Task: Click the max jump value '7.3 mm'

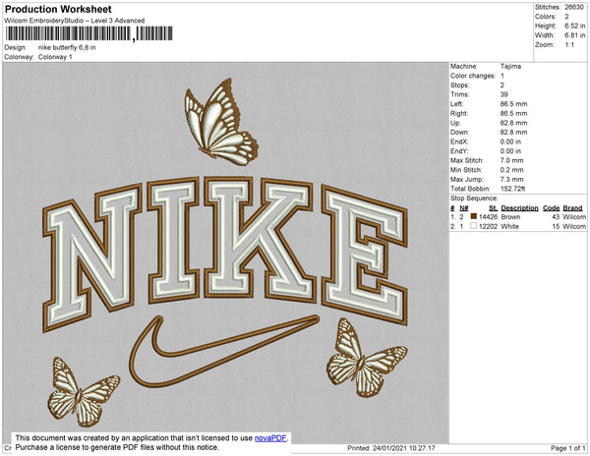Action: [x=511, y=179]
